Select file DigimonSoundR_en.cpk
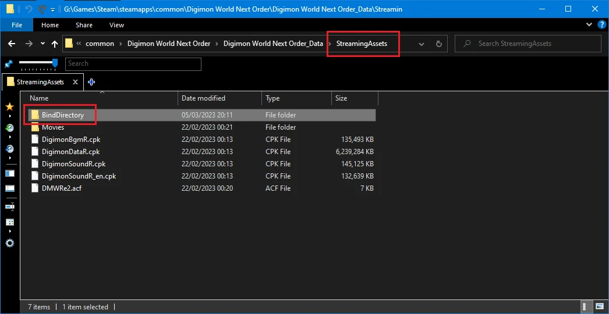609x314 pixels. tap(79, 176)
